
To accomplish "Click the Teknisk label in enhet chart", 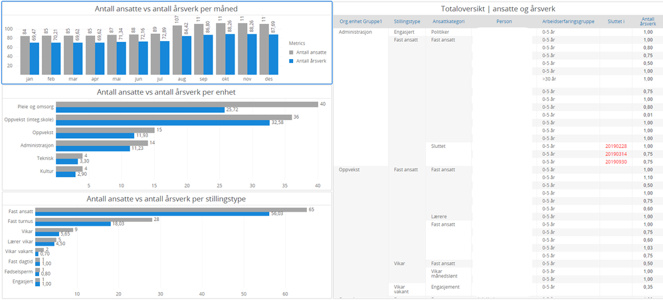I will pos(45,159).
